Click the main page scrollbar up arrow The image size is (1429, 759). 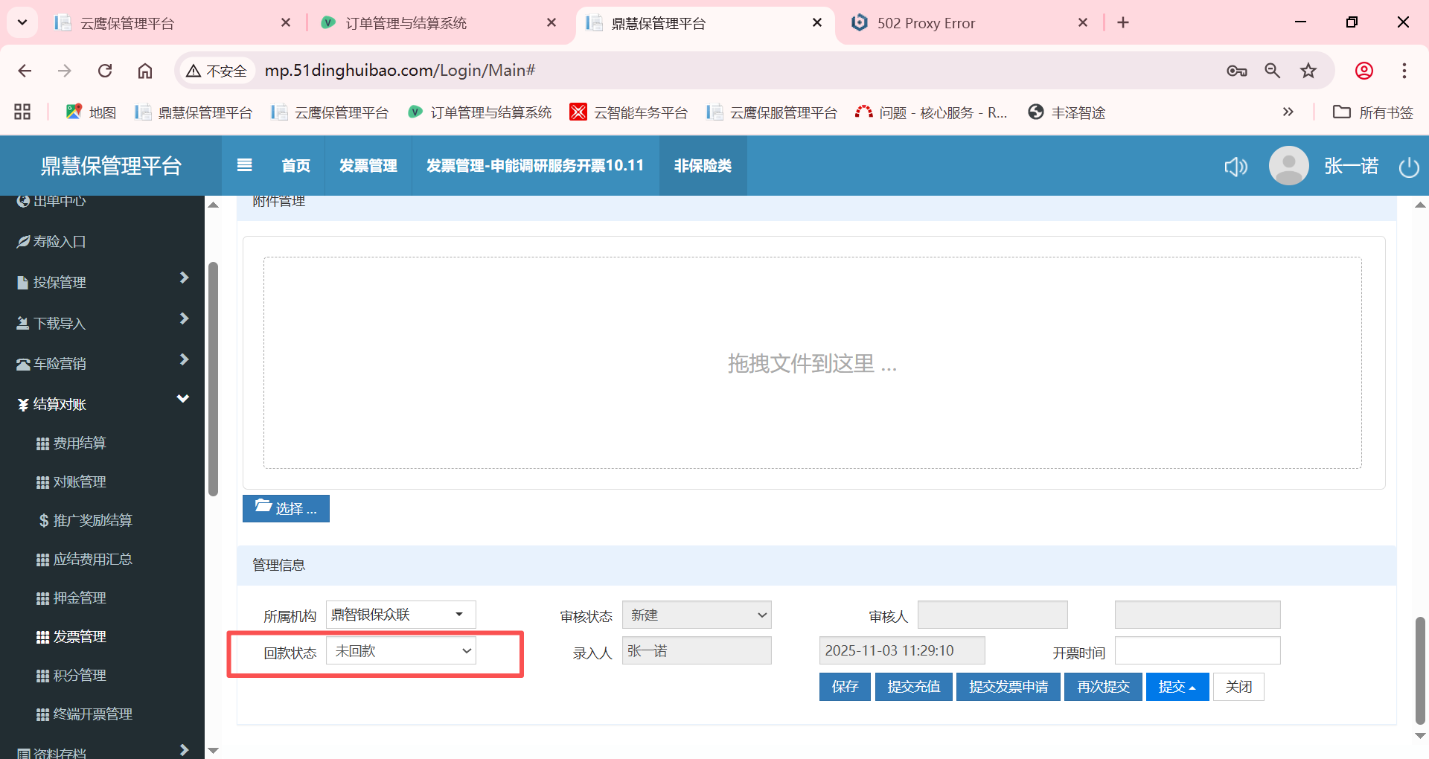[1421, 204]
